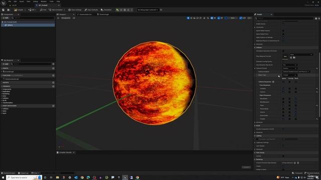
Task: Toggle Cast Shadow checkbox
Action: (x=283, y=146)
